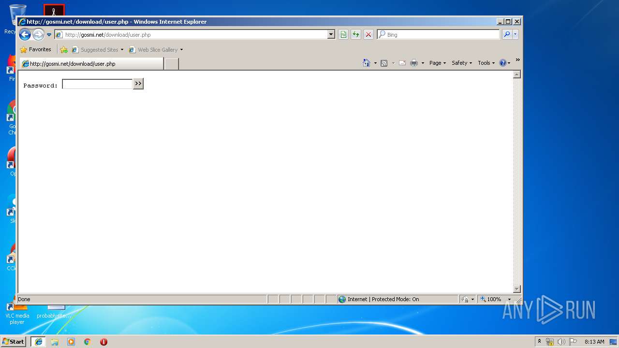Open Google Chrome from taskbar
This screenshot has width=619, height=348.
[88, 342]
